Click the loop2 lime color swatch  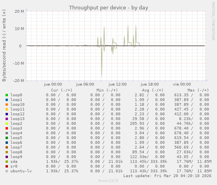7,124
